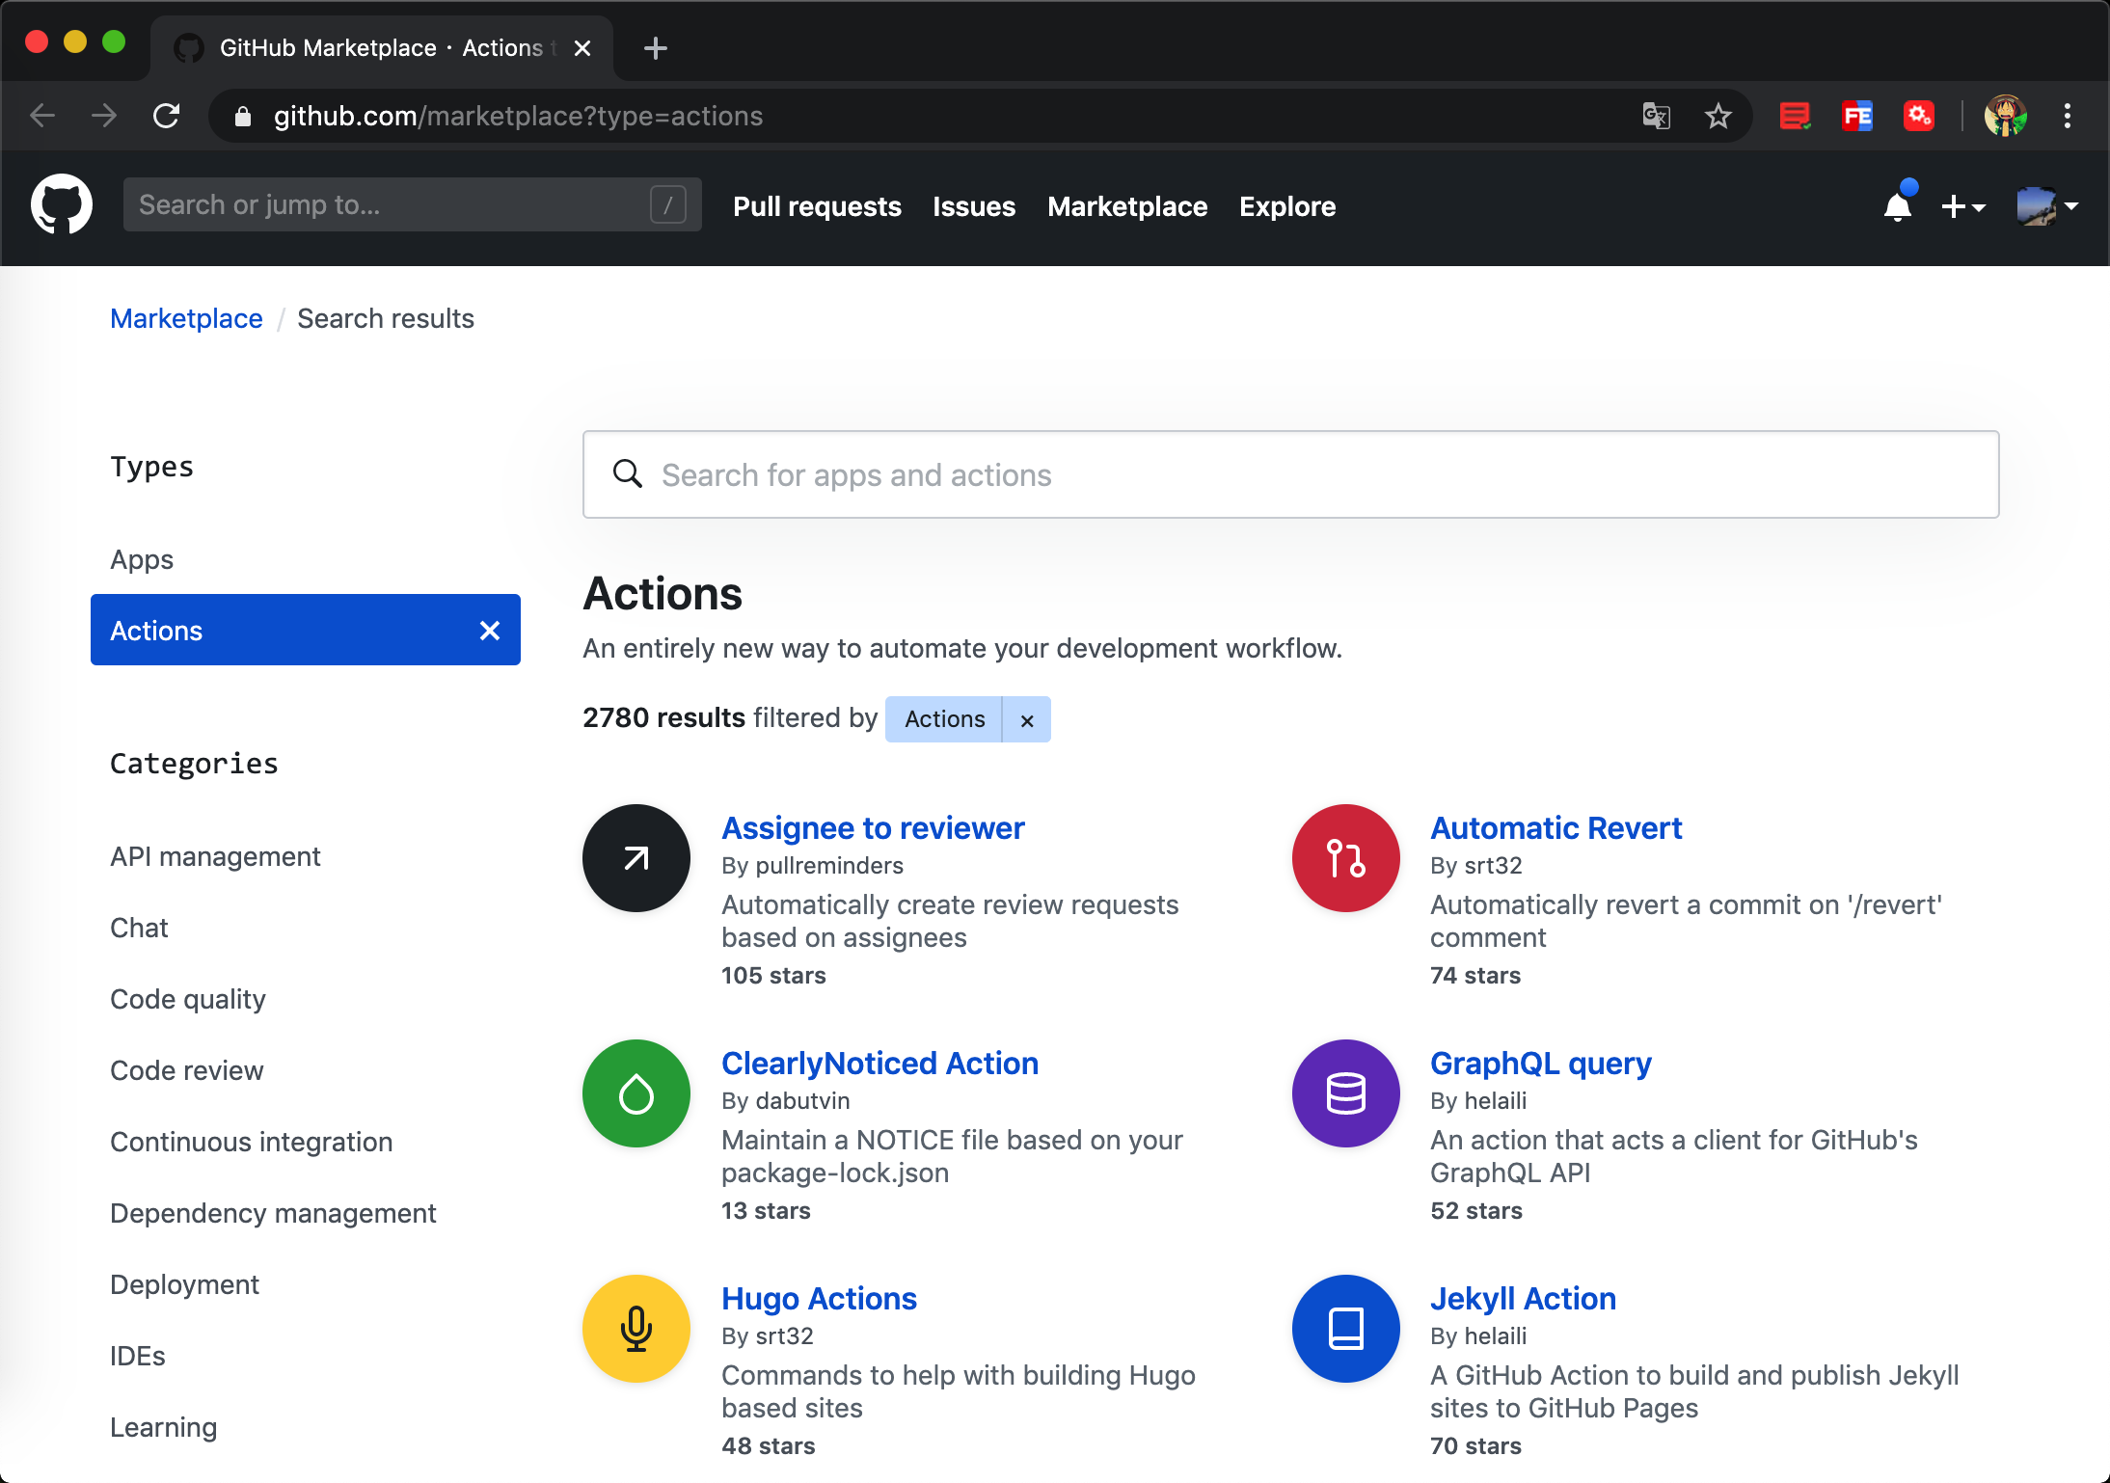Image resolution: width=2110 pixels, height=1483 pixels.
Task: Clear the Actions type in sidebar
Action: [490, 630]
